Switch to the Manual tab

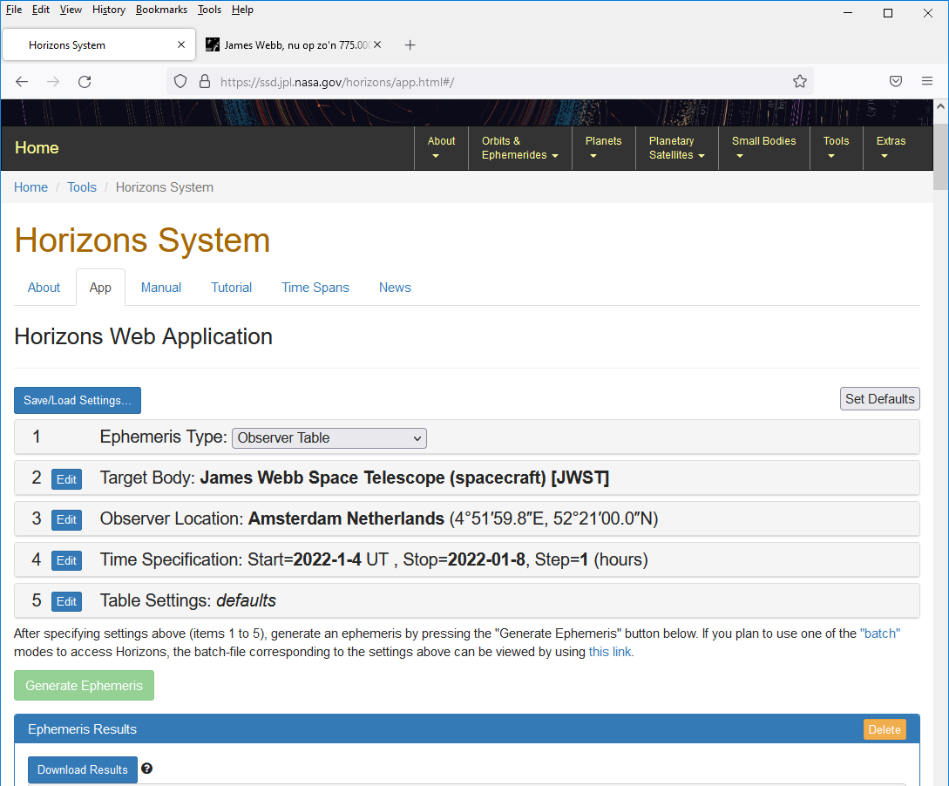(161, 288)
